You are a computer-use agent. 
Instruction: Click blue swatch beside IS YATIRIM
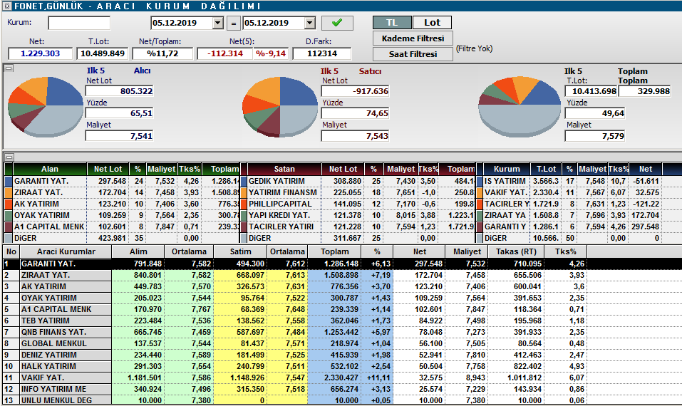click(x=480, y=181)
